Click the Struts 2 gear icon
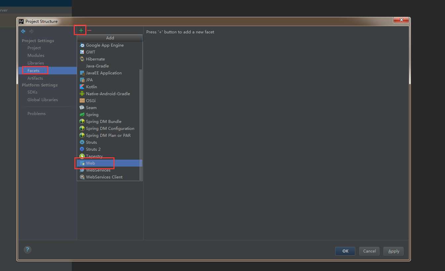The width and height of the screenshot is (445, 271). pyautogui.click(x=82, y=149)
